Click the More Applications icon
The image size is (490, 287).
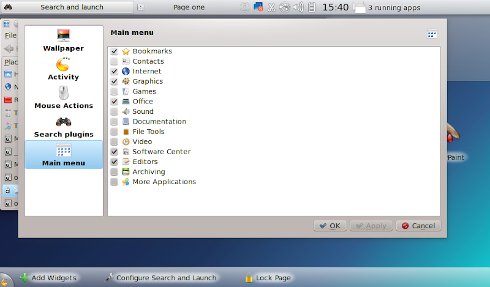(126, 182)
